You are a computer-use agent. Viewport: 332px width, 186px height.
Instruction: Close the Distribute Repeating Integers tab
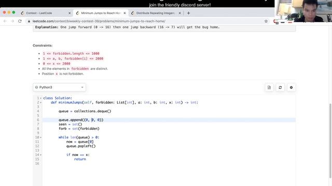[x=180, y=13]
